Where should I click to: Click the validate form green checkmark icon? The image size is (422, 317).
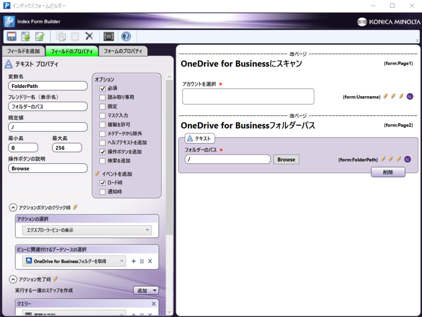tap(40, 36)
